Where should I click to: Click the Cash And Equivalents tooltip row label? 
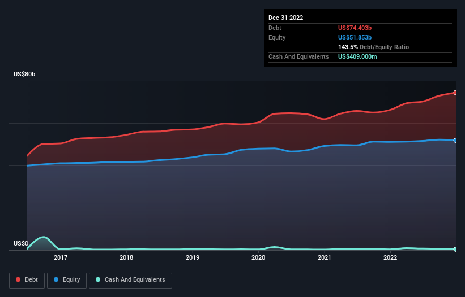click(298, 56)
